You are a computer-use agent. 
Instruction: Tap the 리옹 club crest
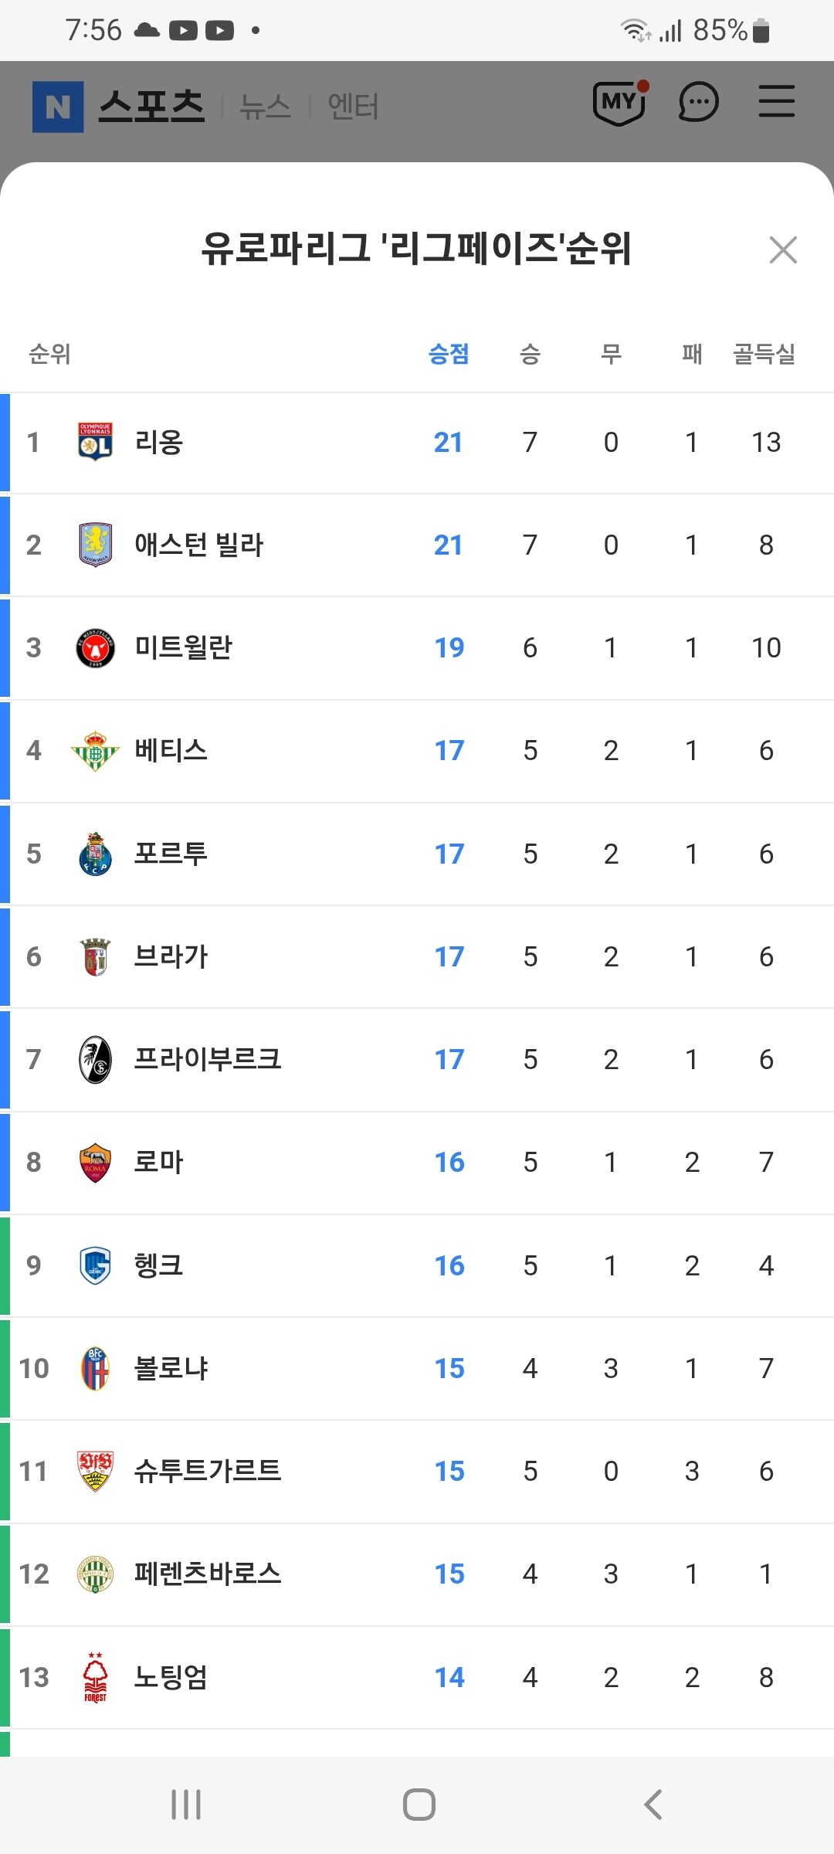(x=95, y=442)
